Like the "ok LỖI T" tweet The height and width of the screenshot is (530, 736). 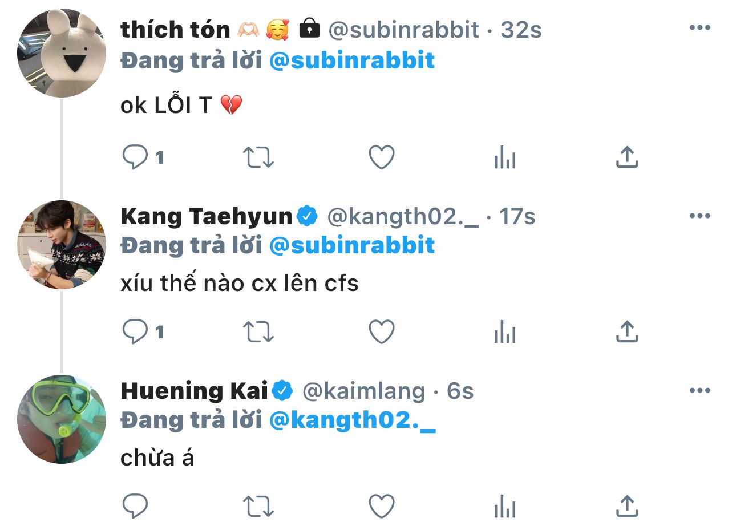click(x=382, y=157)
